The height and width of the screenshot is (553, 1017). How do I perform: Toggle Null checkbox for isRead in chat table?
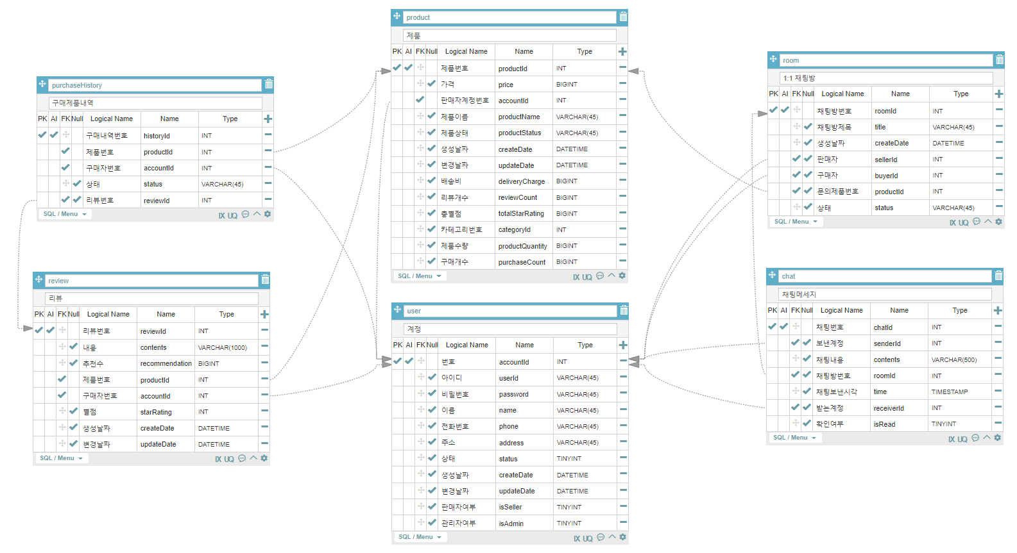point(807,423)
